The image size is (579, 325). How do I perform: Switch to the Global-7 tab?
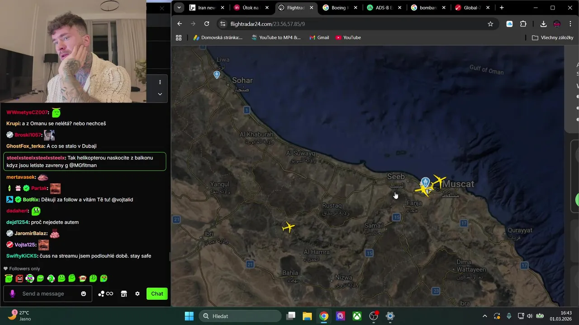(x=472, y=8)
